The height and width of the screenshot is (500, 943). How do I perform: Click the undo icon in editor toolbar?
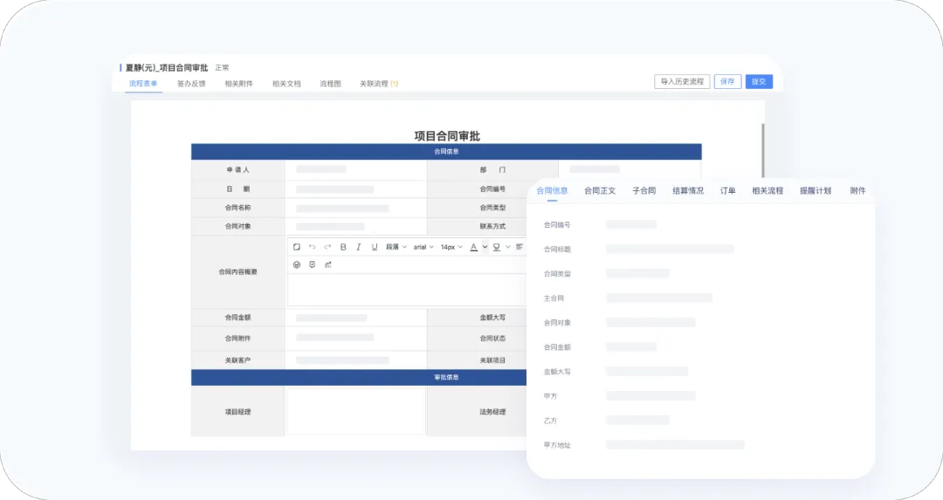(312, 247)
